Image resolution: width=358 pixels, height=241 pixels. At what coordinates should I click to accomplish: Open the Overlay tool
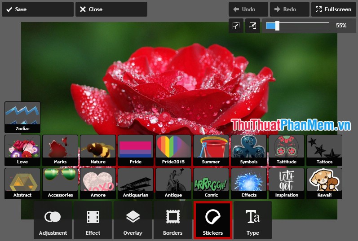coord(133,220)
